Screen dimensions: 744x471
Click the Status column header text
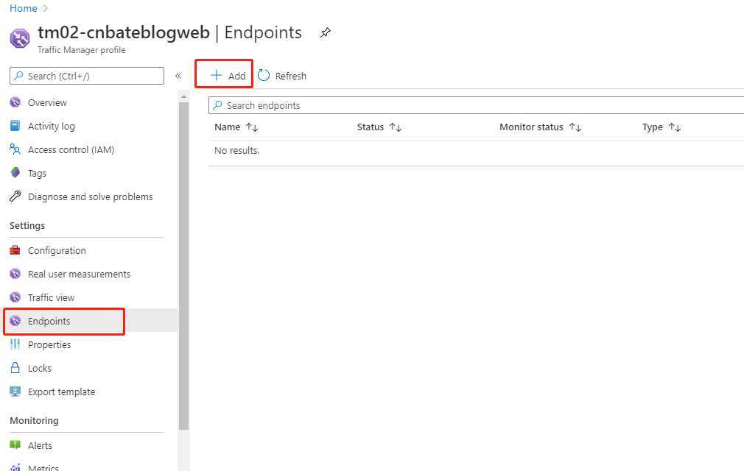pyautogui.click(x=370, y=127)
